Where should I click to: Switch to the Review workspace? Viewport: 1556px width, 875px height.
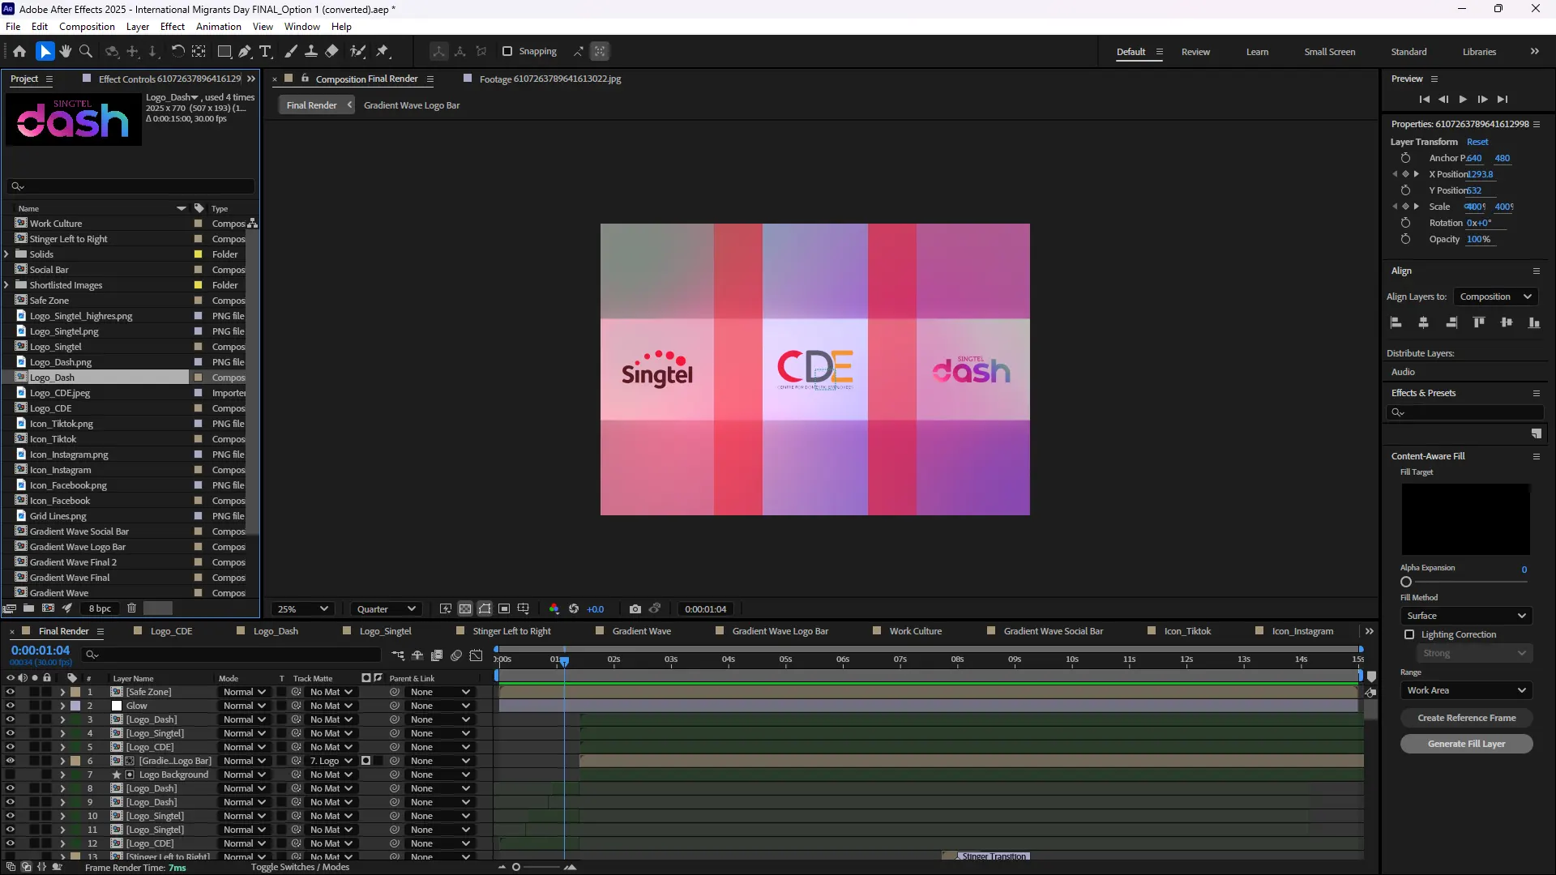point(1195,52)
